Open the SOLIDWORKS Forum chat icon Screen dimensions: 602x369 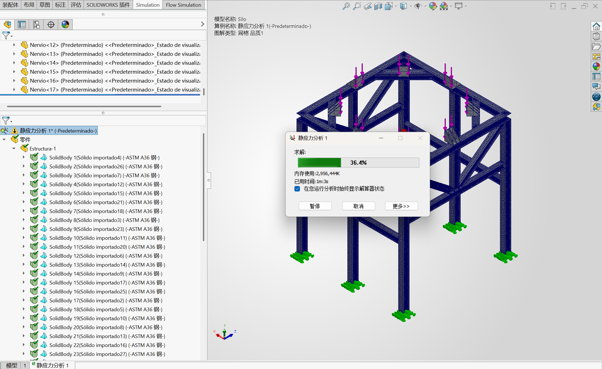[596, 87]
